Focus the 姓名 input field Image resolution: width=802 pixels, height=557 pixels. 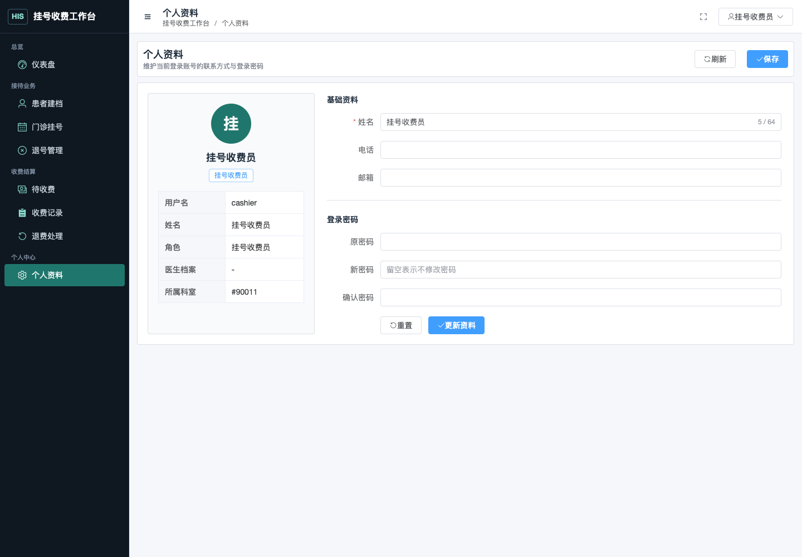581,122
